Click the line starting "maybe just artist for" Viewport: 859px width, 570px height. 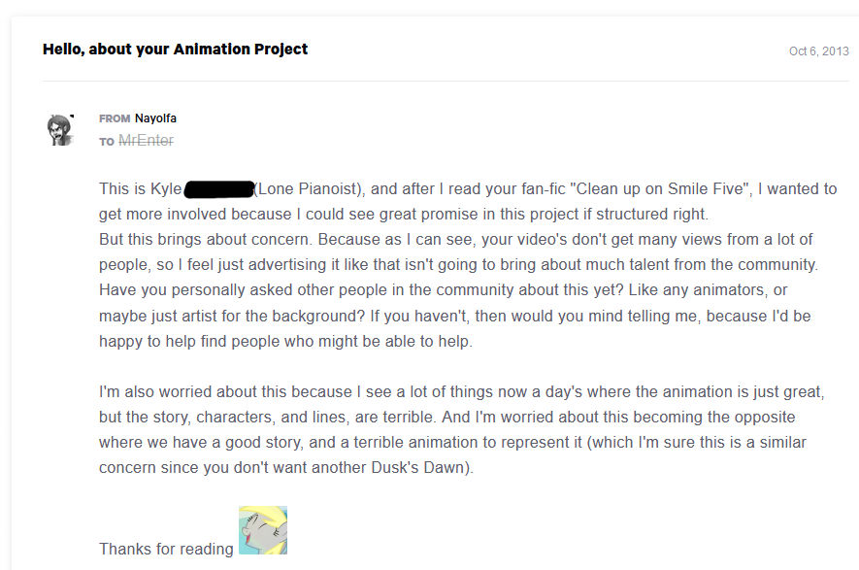(454, 317)
